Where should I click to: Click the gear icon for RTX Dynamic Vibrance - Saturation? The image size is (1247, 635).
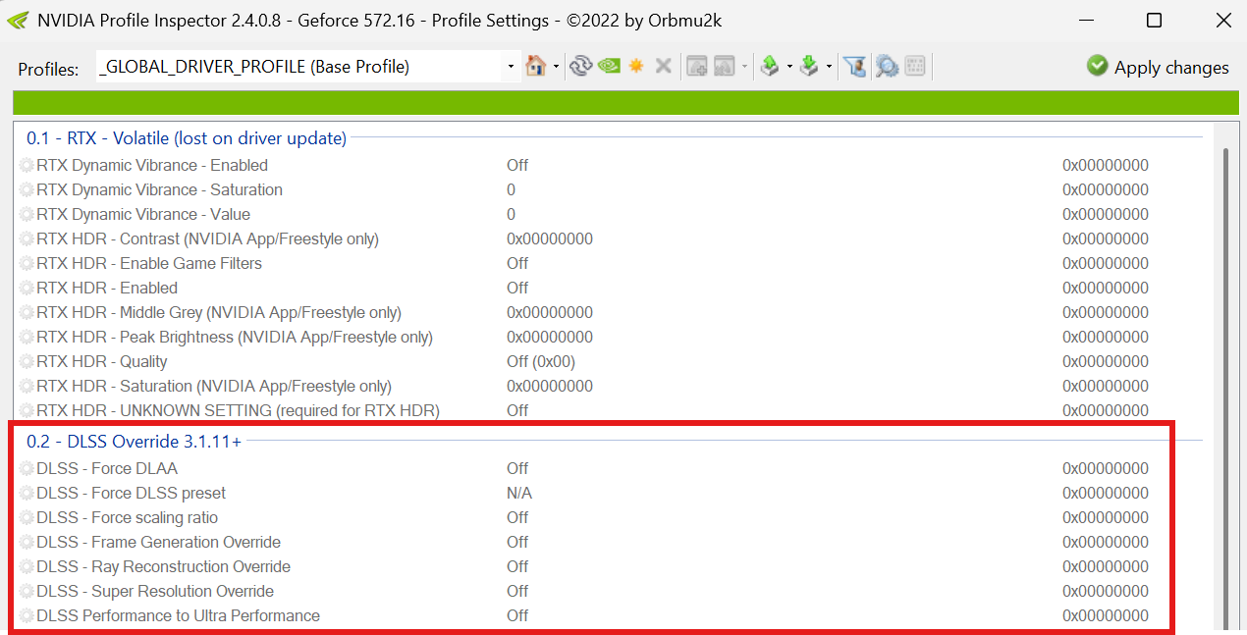[x=27, y=189]
